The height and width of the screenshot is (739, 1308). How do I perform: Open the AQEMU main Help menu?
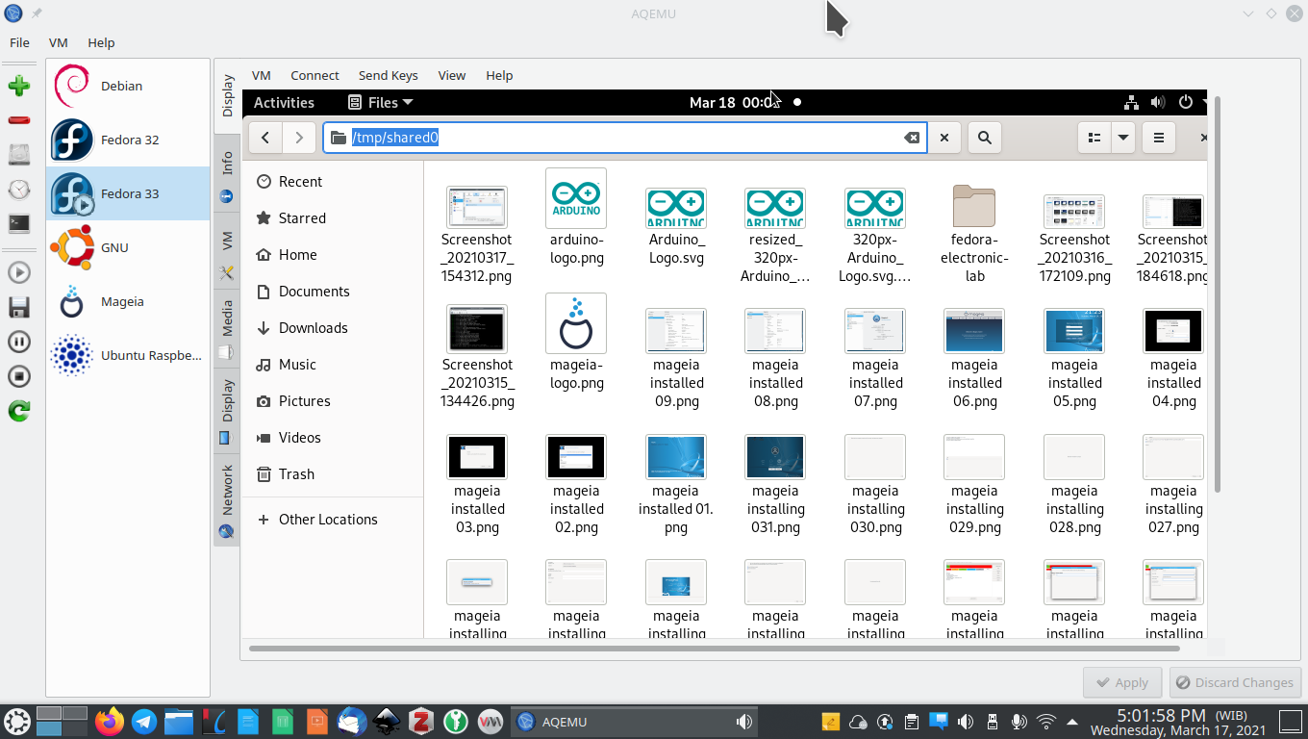pos(101,42)
